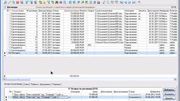Click the new-row asterisk in contracts grid
180x101 pixels.
(x=5, y=56)
